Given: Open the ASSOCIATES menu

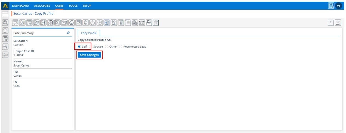Looking at the screenshot, I should 42,6.
